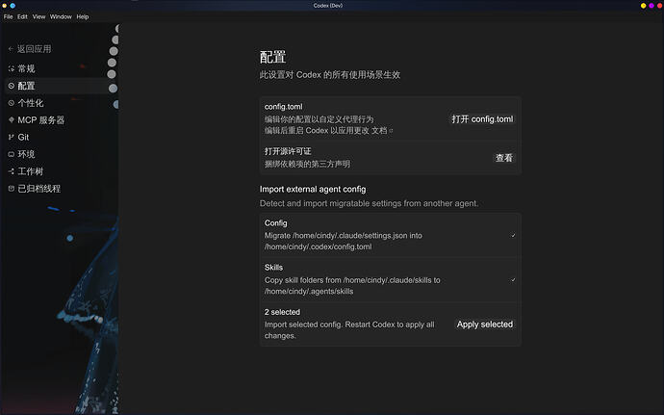Click the '此设置对 Codex 的所有使用场景生效' subtitle
Image resolution: width=664 pixels, height=415 pixels.
click(330, 75)
